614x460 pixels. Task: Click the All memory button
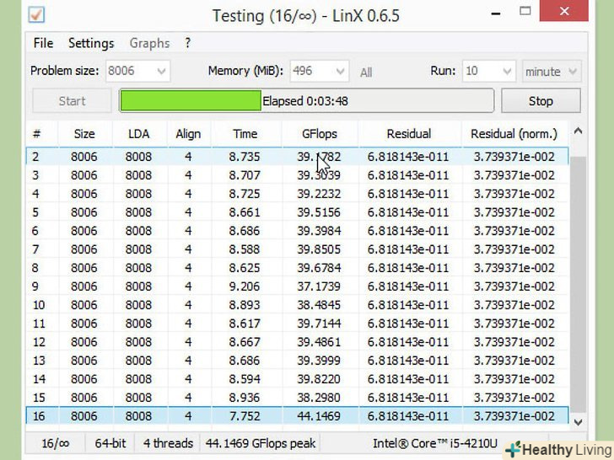tap(366, 72)
